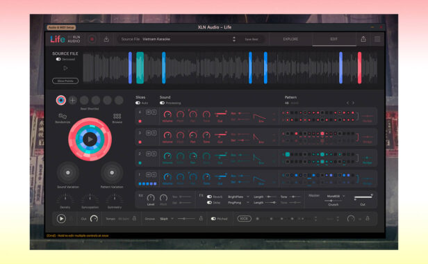Select the All pattern filter

click(x=286, y=103)
